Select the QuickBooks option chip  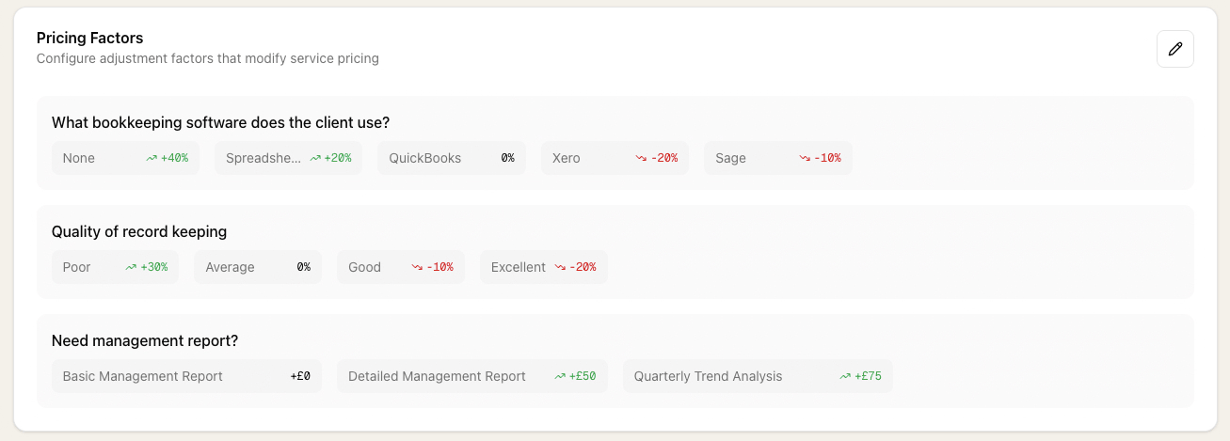click(x=452, y=158)
